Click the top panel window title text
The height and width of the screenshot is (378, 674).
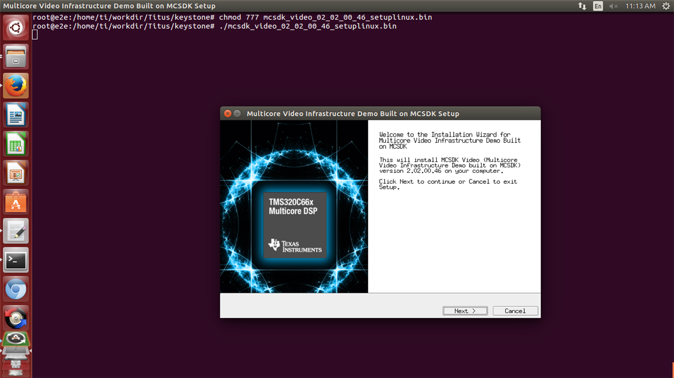(110, 6)
